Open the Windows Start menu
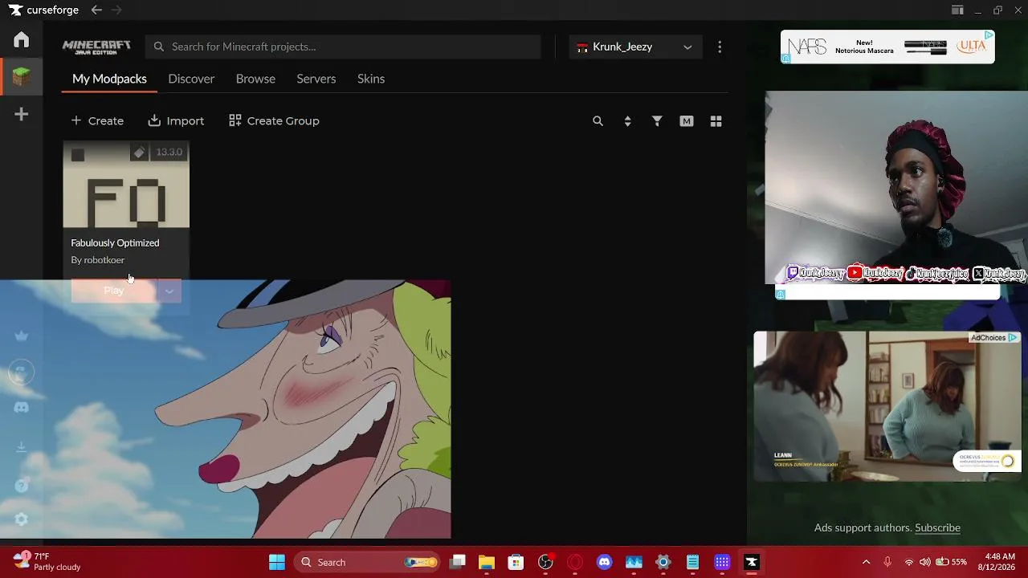Image resolution: width=1028 pixels, height=578 pixels. pos(277,562)
